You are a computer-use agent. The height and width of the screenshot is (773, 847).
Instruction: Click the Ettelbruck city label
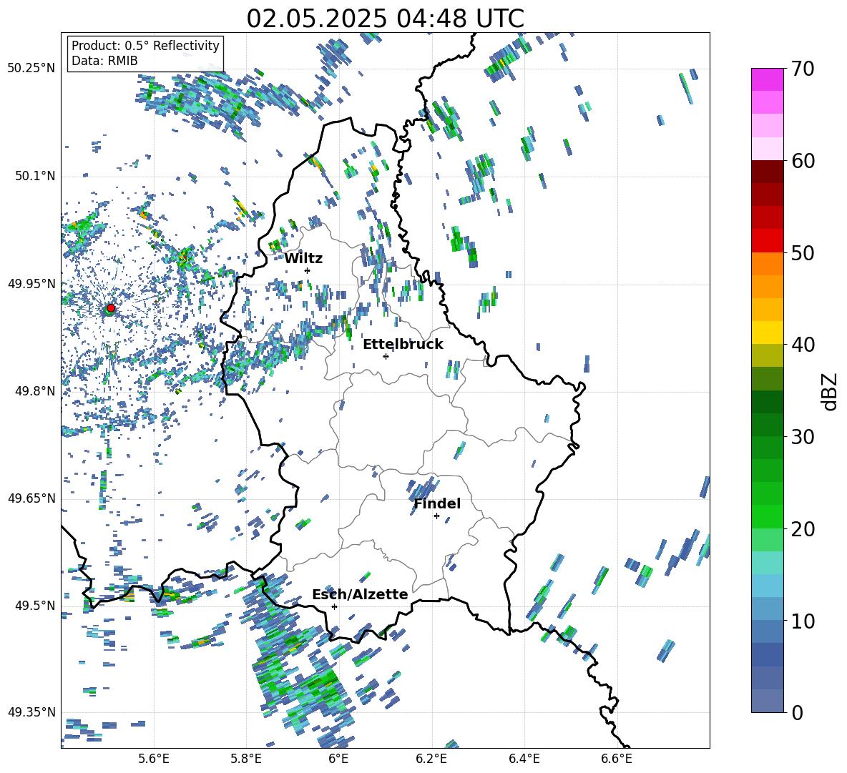[403, 345]
